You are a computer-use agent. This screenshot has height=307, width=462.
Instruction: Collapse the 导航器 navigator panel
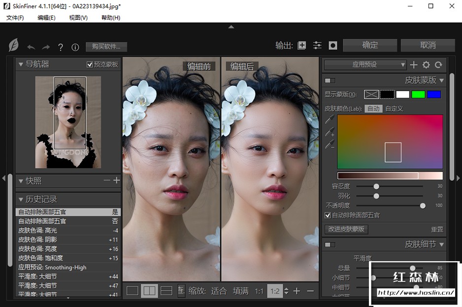pos(21,64)
